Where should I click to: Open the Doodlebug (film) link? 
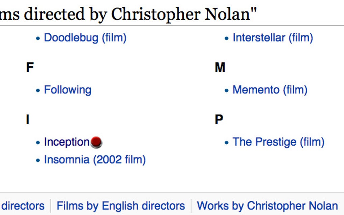point(85,37)
